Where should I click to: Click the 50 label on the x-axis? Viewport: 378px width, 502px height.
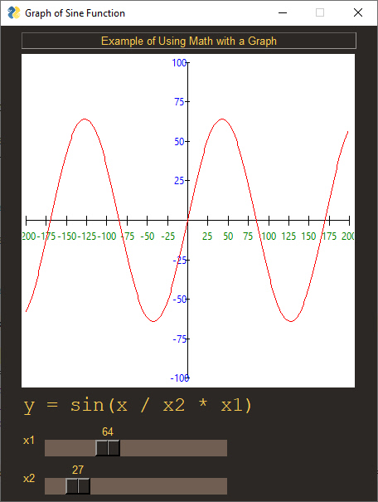228,236
